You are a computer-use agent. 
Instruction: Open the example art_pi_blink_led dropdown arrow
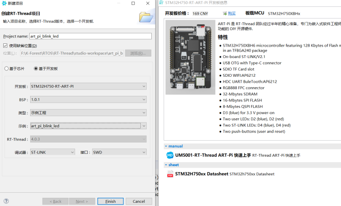click(x=144, y=126)
